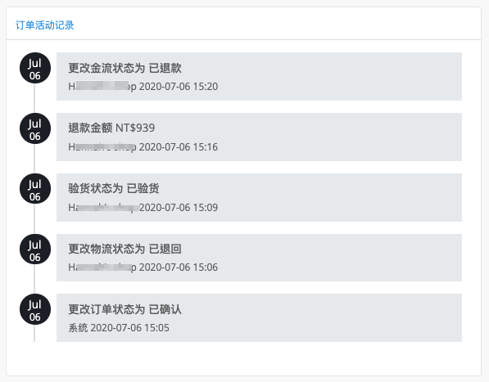The width and height of the screenshot is (489, 382).
Task: Click the blurred username in 已退款 entry
Action: click(102, 86)
